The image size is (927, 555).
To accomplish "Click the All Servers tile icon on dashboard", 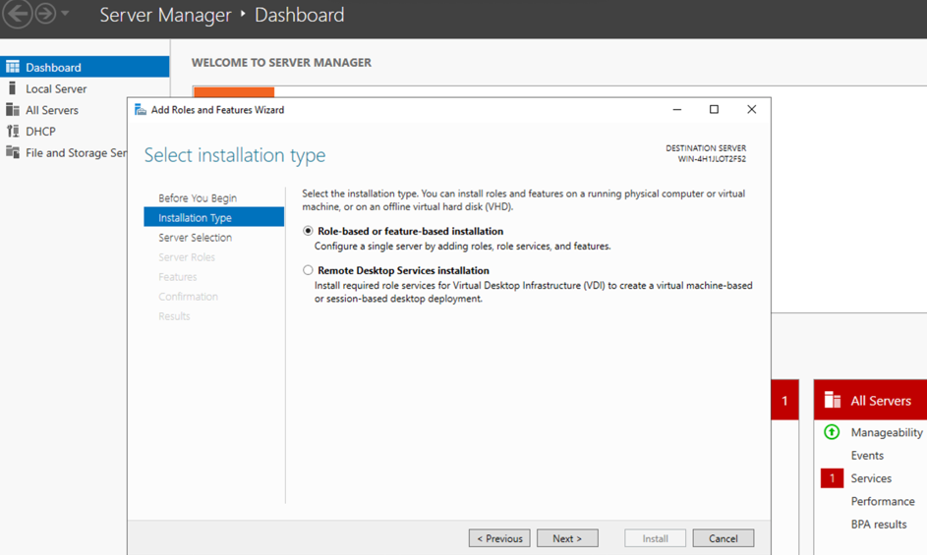I will (x=833, y=400).
